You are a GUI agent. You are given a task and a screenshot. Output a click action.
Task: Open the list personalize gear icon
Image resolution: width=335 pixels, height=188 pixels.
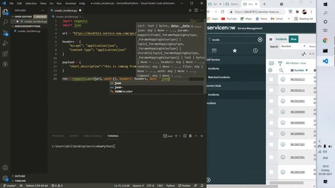270,70
